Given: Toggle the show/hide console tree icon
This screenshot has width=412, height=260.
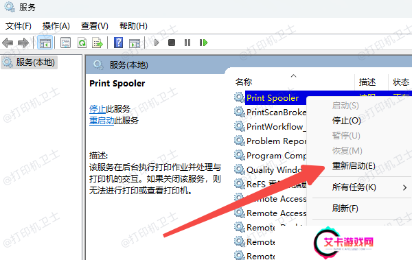Looking at the screenshot, I should point(45,43).
